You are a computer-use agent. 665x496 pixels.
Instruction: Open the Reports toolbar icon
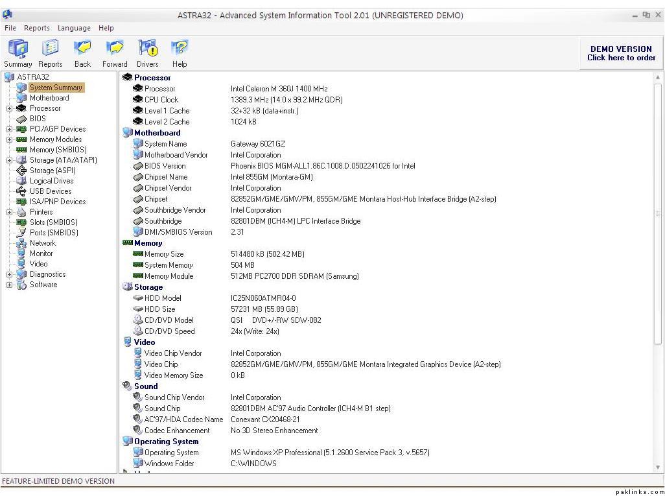pyautogui.click(x=50, y=49)
